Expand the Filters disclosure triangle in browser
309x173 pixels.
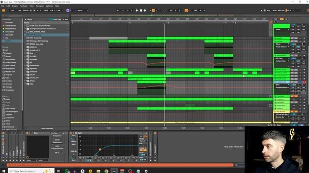[x=25, y=20]
